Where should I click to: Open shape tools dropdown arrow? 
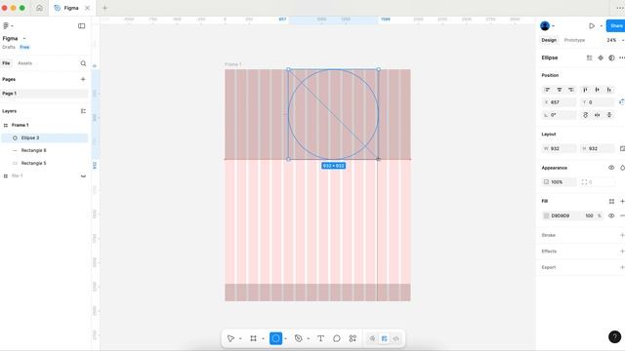tap(286, 339)
